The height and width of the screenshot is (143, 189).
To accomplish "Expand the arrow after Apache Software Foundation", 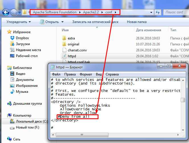I will 80,12.
